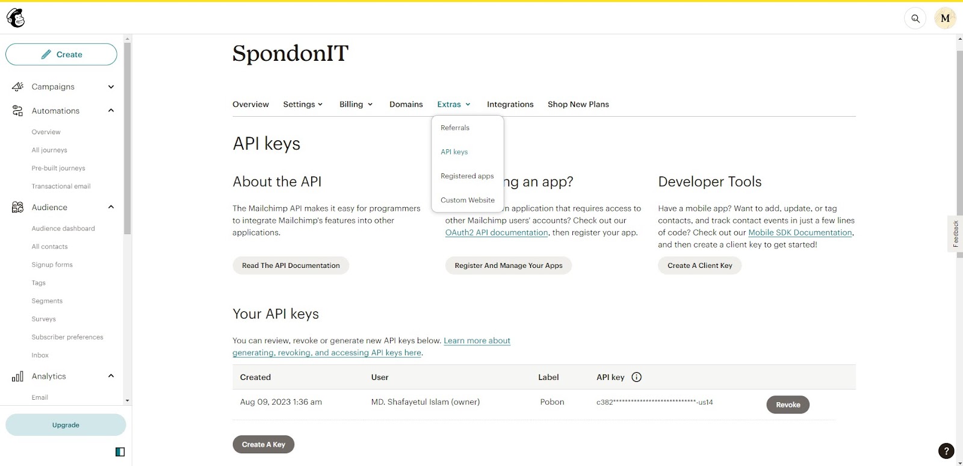Click the Create A Key button
Screen dimensions: 963x466
point(264,444)
